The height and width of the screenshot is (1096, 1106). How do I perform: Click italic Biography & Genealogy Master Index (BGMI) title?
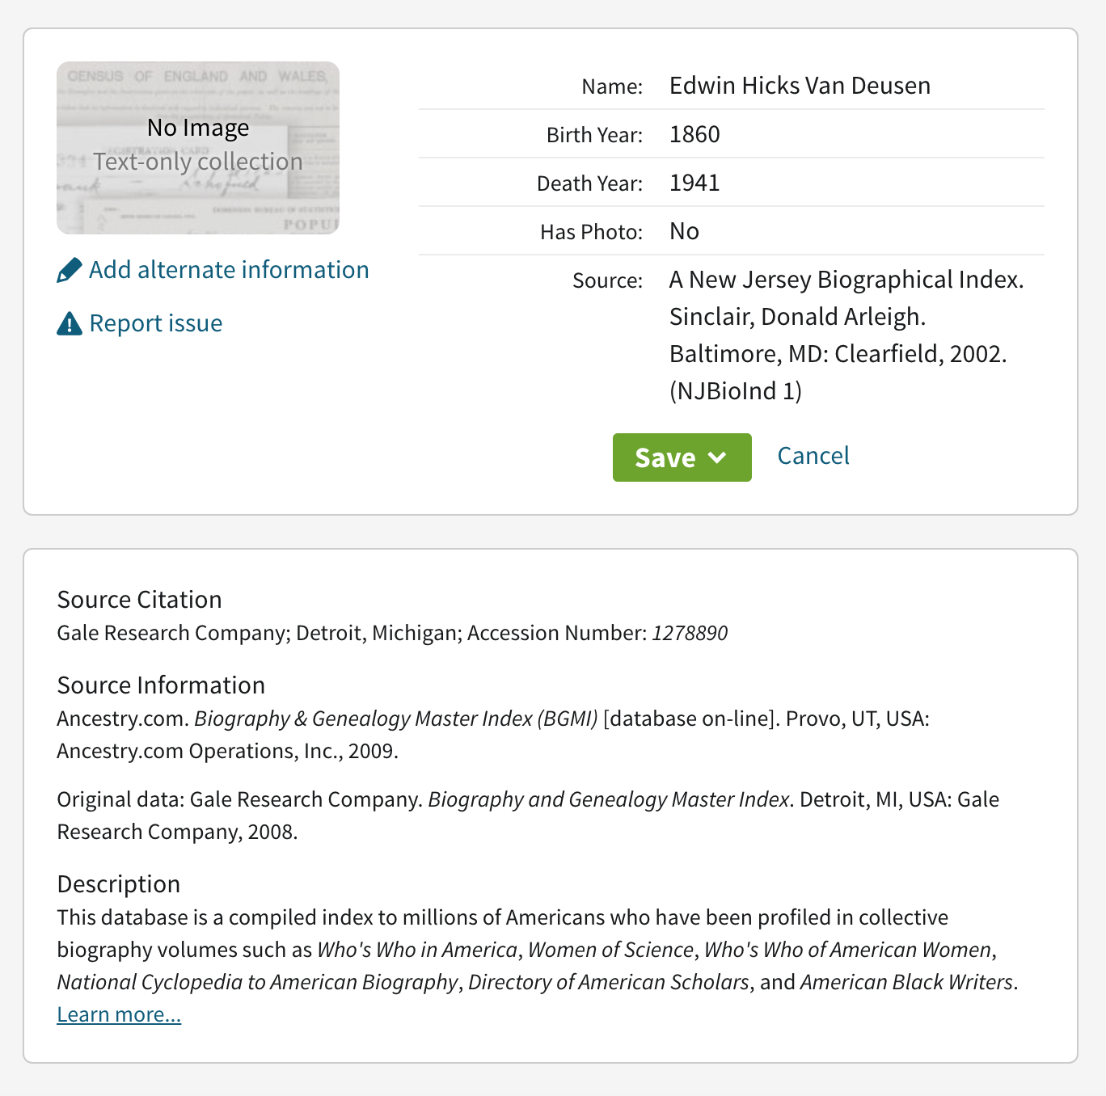[395, 719]
